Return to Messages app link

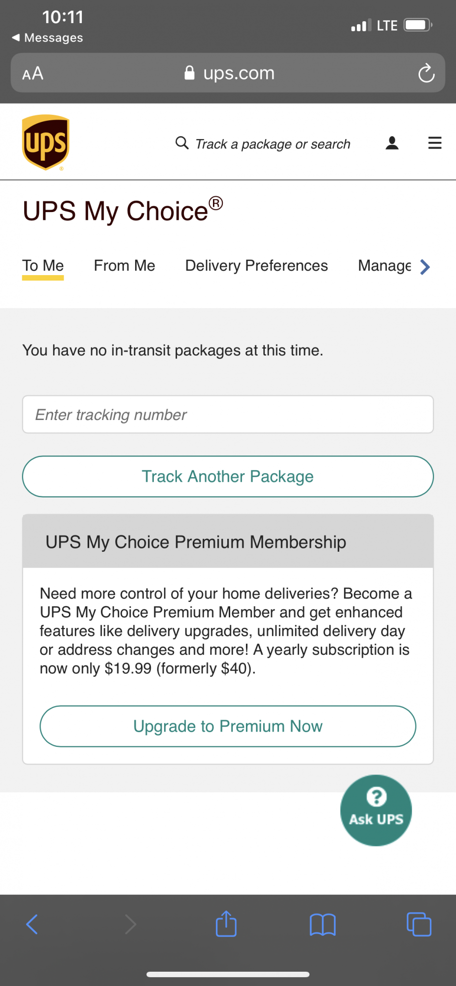pyautogui.click(x=48, y=38)
